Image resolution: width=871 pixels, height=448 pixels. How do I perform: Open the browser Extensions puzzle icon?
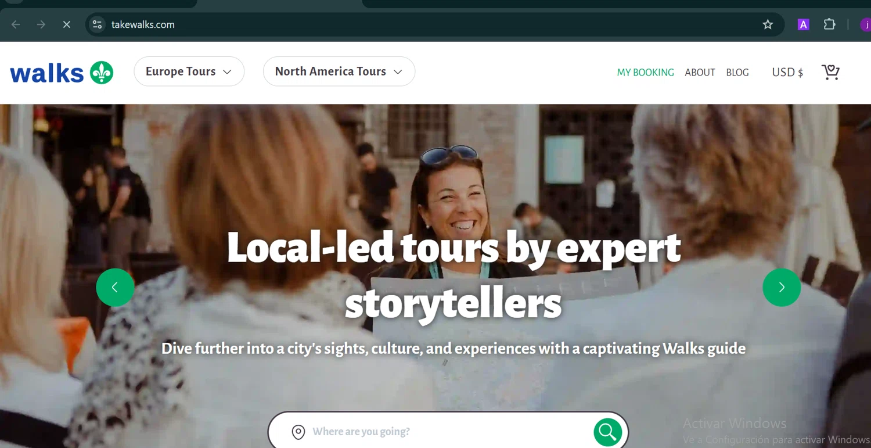pos(829,24)
